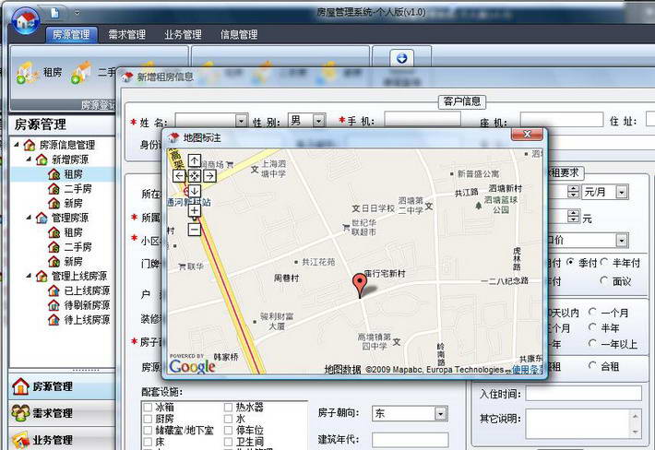Open 待刷新房源 tree node
Screen dimensions: 655x450
click(x=87, y=305)
